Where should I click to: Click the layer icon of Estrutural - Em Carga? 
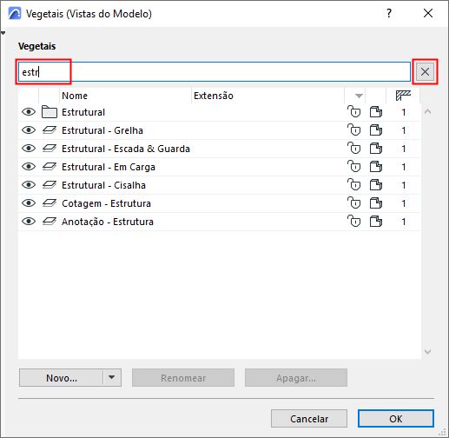[x=50, y=167]
